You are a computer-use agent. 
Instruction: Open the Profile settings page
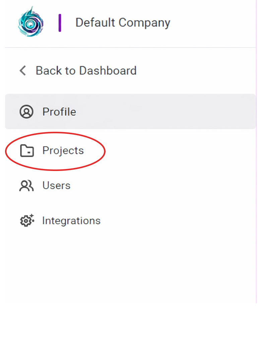[59, 112]
